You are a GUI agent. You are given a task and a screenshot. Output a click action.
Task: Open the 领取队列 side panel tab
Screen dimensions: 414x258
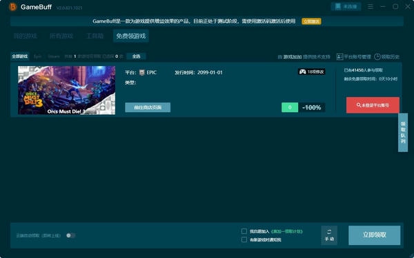403,133
